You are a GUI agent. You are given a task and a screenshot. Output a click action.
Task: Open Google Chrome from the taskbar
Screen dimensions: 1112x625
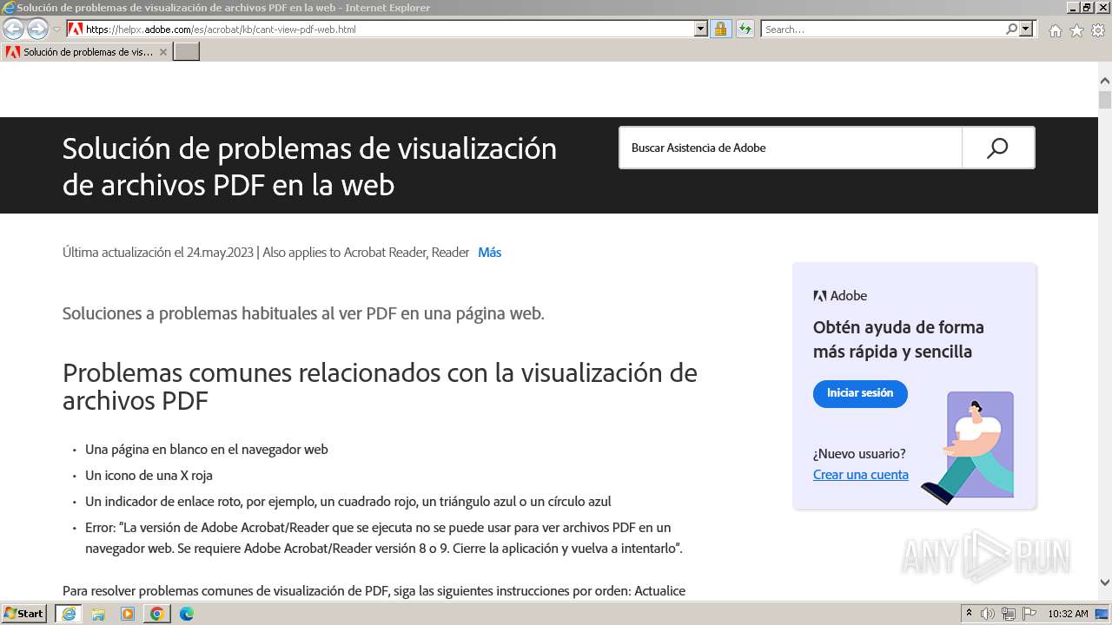tap(157, 614)
